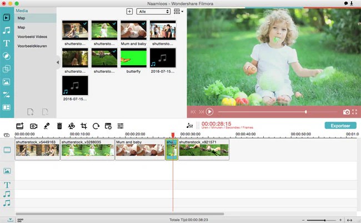Open the Media library sidebar icon
Screen dimensions: 361x223
[7, 18]
